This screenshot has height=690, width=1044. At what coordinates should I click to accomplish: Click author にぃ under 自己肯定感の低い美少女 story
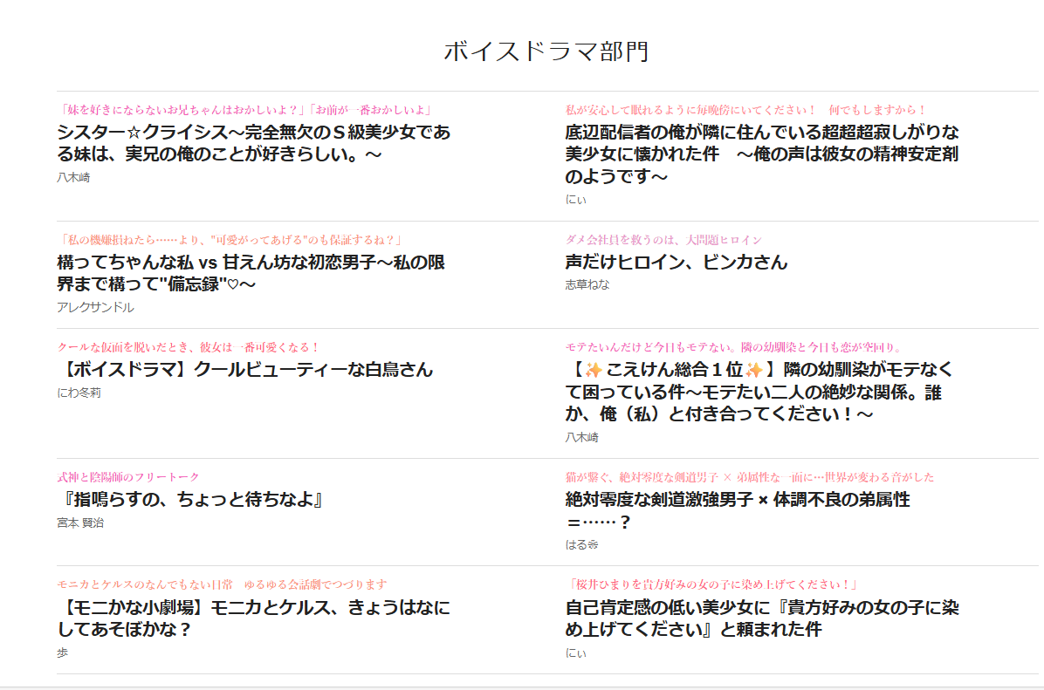point(575,652)
